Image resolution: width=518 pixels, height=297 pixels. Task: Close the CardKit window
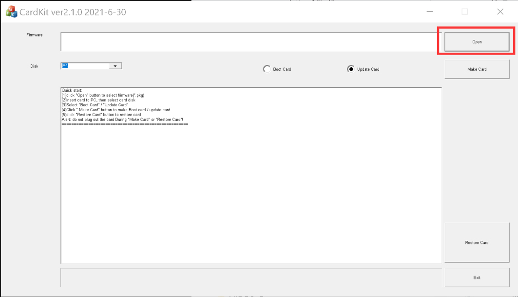[x=500, y=12]
